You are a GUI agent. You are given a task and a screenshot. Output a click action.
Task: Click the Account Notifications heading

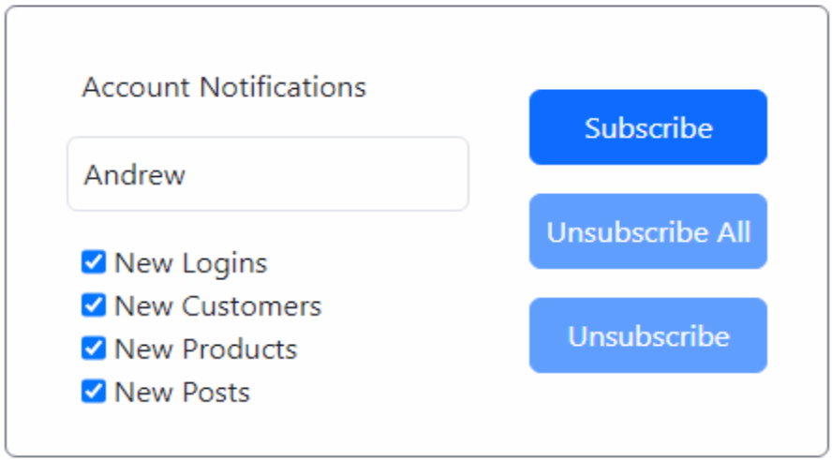point(224,87)
